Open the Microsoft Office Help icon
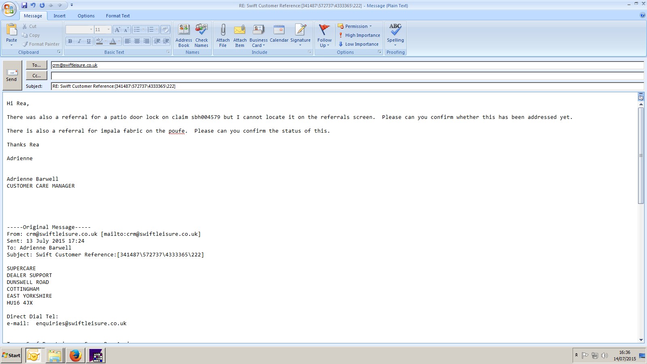The height and width of the screenshot is (364, 647). tap(643, 15)
